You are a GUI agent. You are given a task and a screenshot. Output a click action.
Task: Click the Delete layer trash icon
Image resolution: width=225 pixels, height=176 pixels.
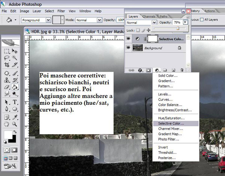click(182, 70)
